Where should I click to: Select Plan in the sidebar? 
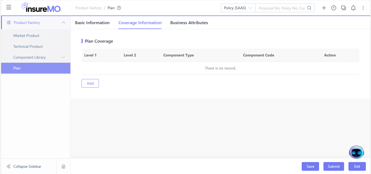[36, 68]
